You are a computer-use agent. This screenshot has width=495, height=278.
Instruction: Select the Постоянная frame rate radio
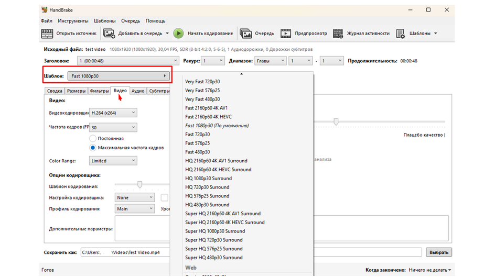(93, 138)
